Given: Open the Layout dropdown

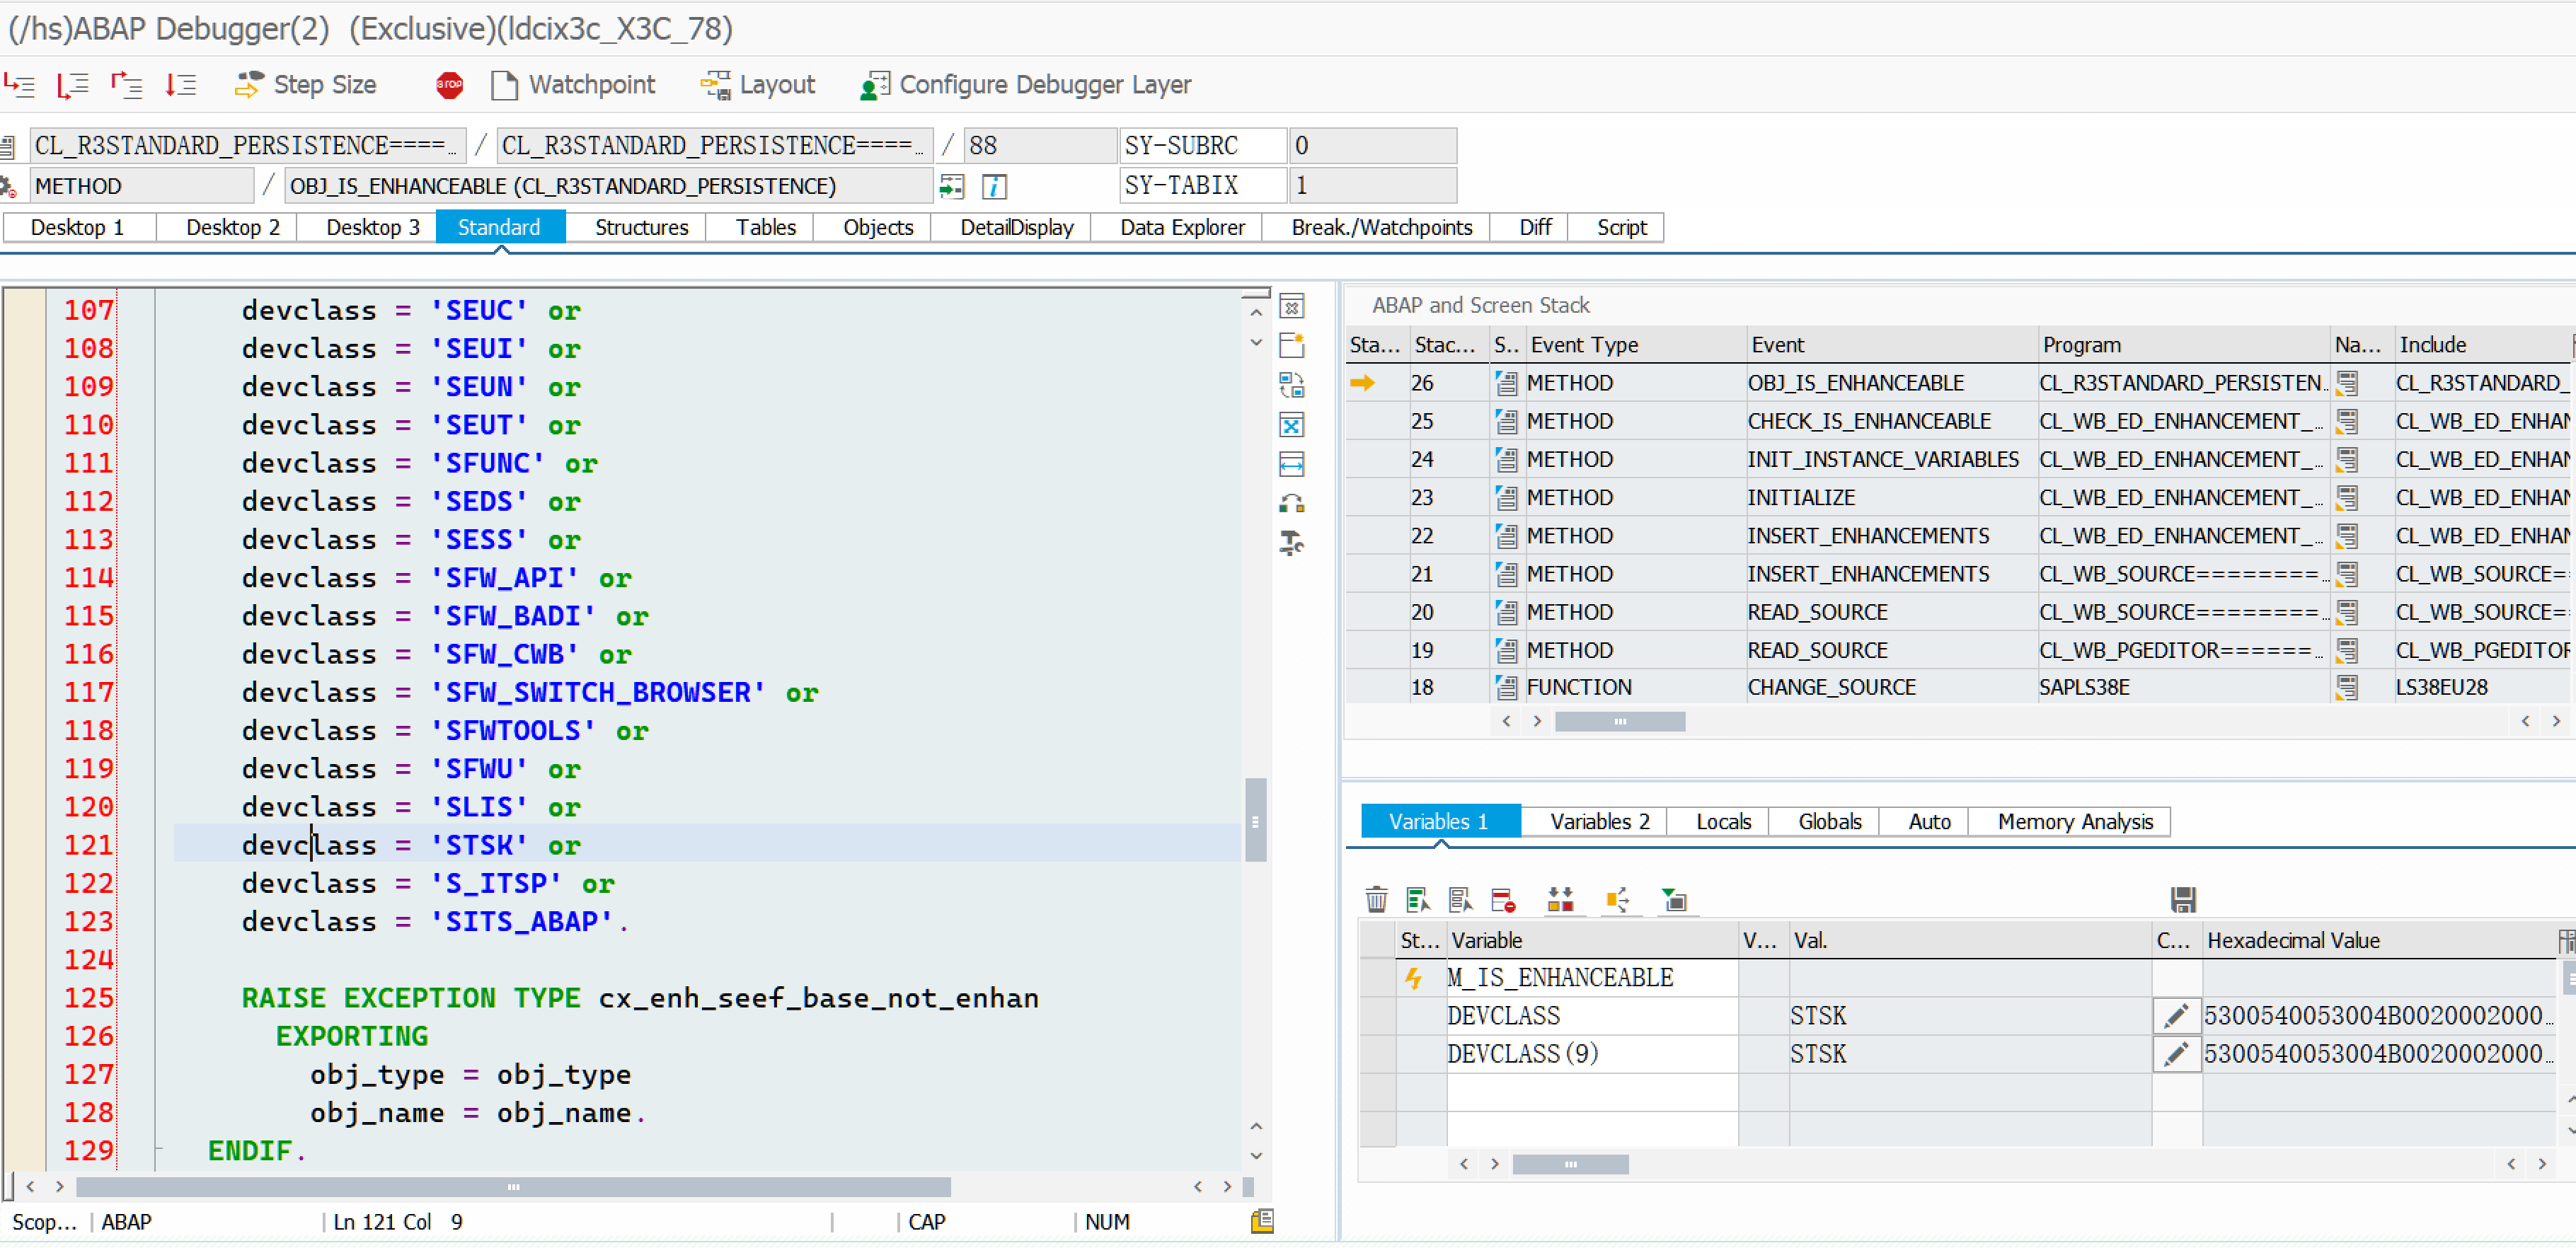Looking at the screenshot, I should [758, 85].
